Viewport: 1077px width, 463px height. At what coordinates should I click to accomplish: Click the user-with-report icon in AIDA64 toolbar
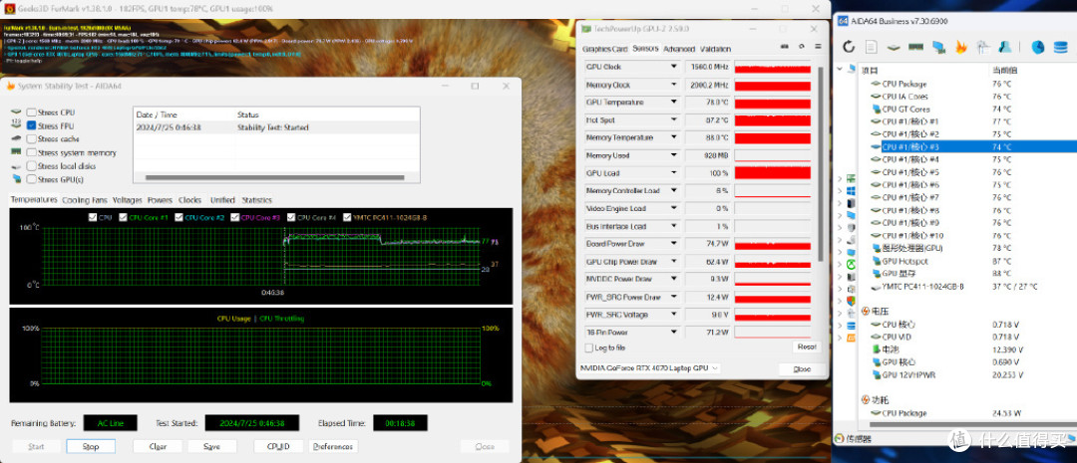click(x=1005, y=47)
